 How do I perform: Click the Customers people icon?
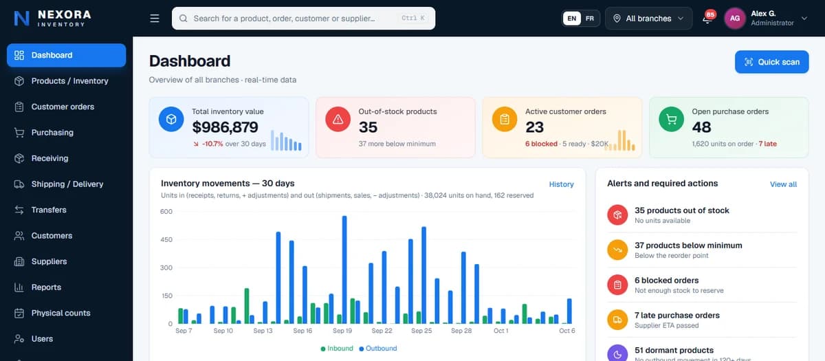pyautogui.click(x=19, y=236)
